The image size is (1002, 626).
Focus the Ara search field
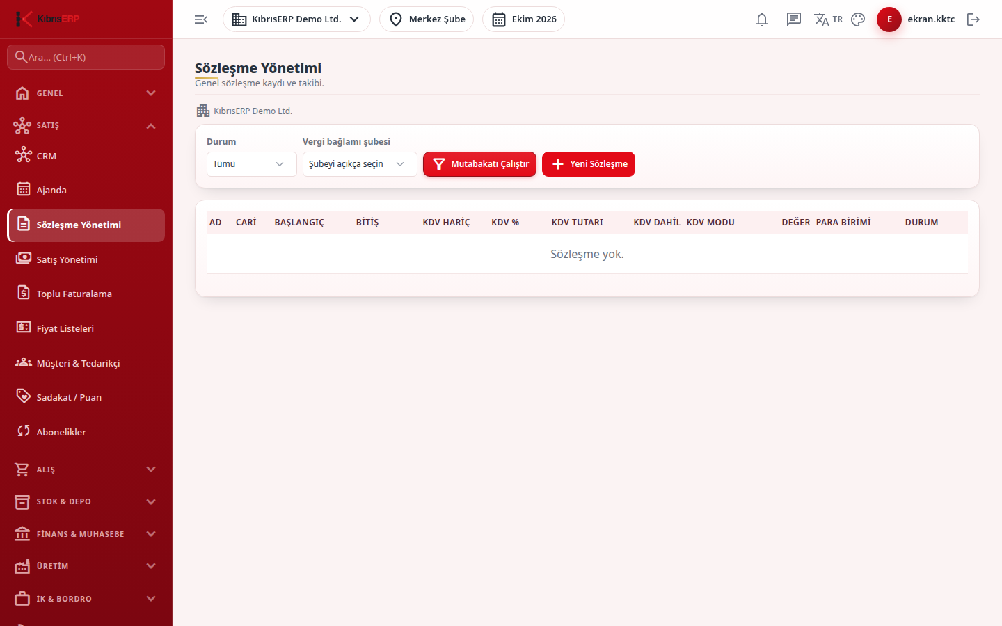coord(86,57)
